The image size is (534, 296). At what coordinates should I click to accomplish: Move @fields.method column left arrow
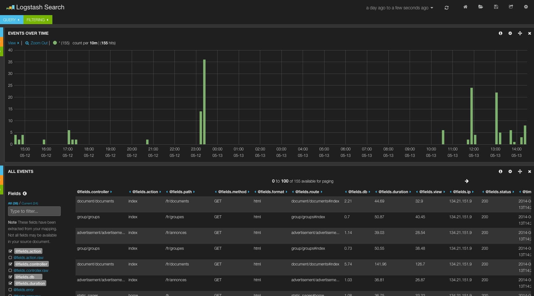pos(216,192)
